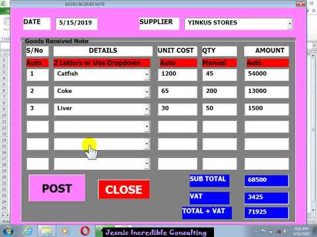Select the VAT value 3425
The width and height of the screenshot is (317, 237).
tap(266, 198)
